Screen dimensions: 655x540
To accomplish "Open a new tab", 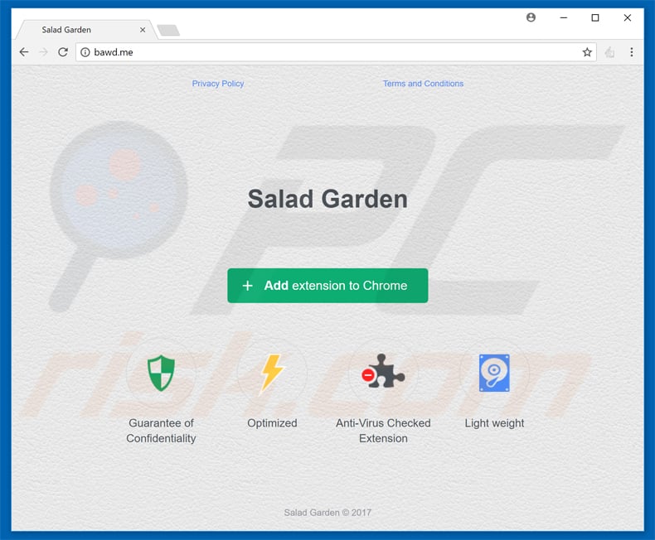I will [168, 30].
